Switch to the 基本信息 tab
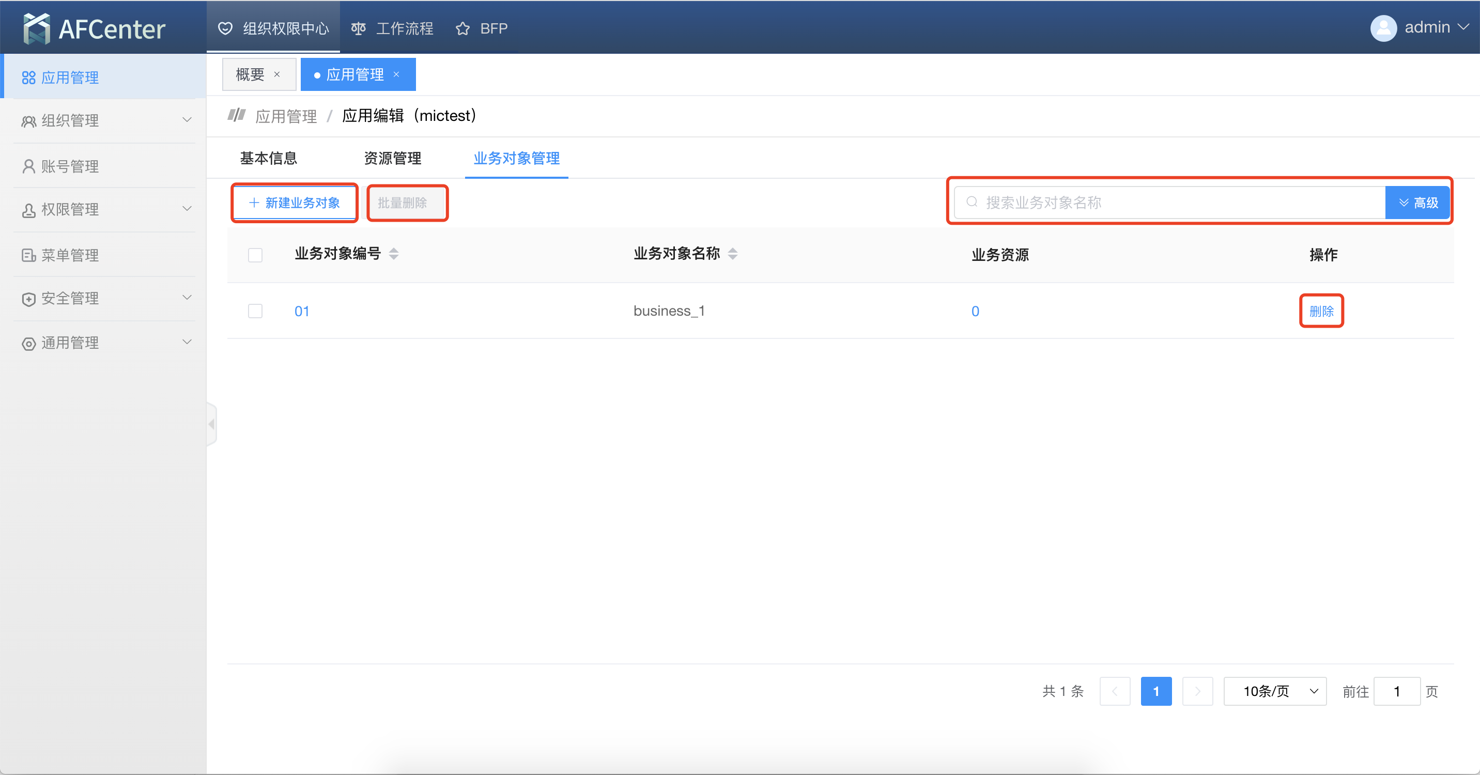The image size is (1480, 775). point(268,158)
